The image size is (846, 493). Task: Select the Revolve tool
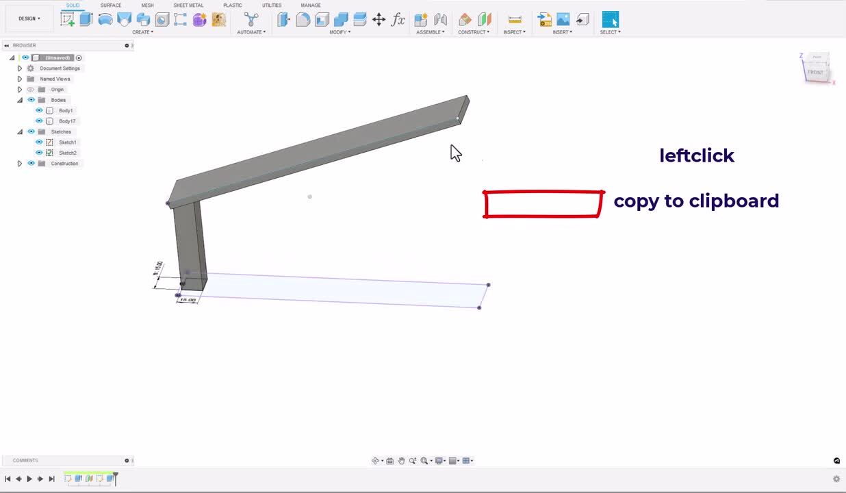pyautogui.click(x=105, y=19)
